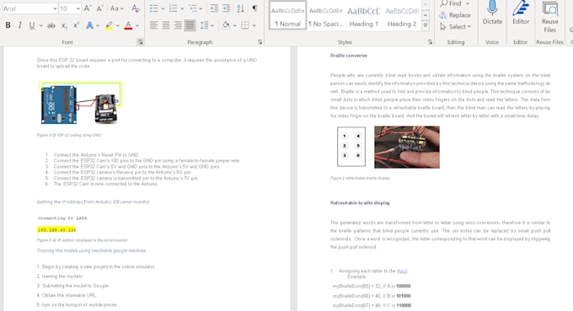Click Multilevel list icon
Screen dimensions: 573x311
[193, 8]
